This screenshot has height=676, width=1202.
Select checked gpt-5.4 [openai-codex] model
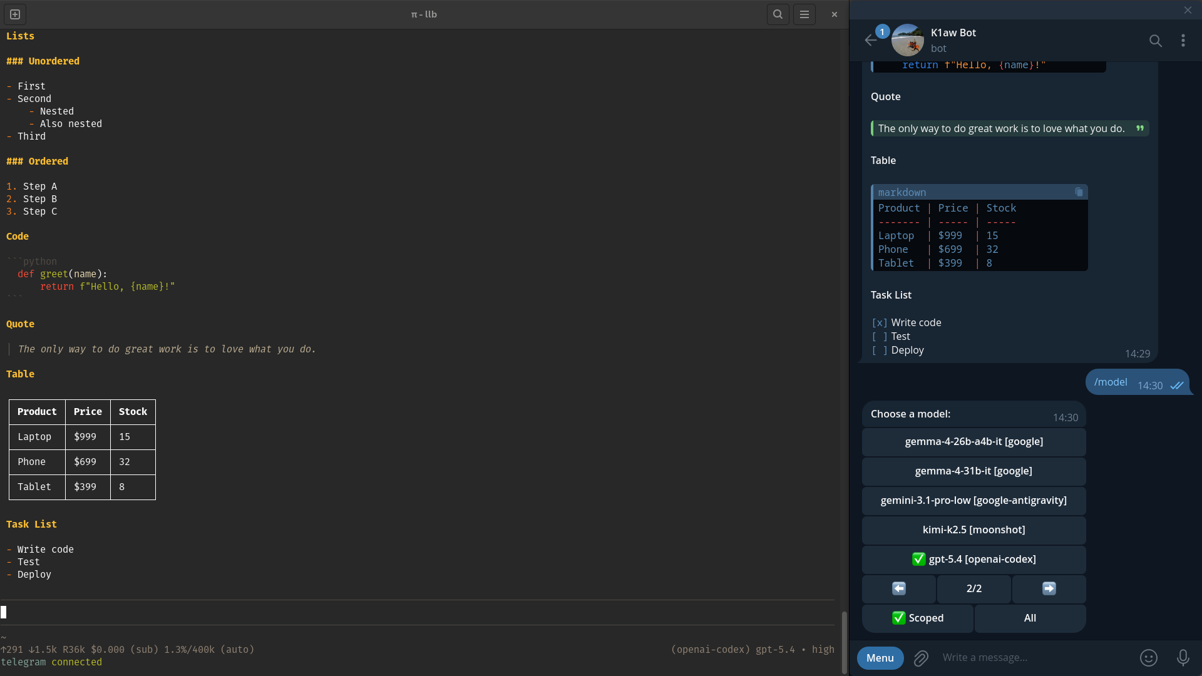(973, 560)
